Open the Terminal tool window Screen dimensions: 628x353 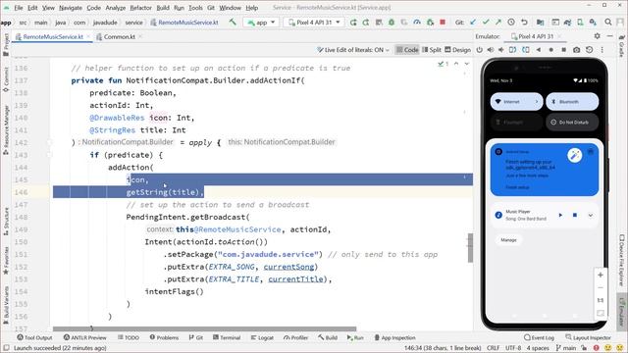227,337
